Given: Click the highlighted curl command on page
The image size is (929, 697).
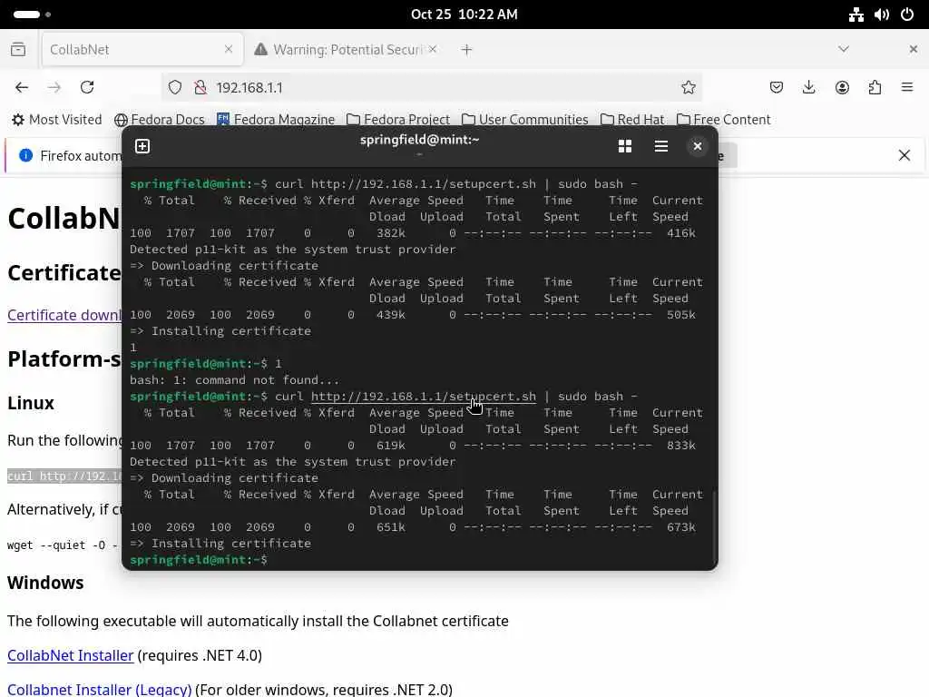Looking at the screenshot, I should (x=64, y=476).
